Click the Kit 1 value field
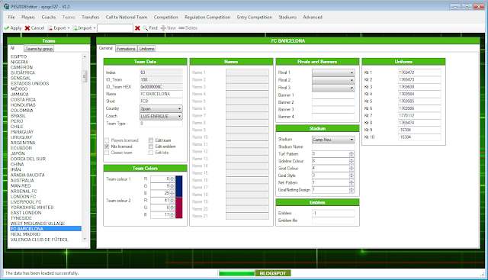This screenshot has height=280, width=488. pos(419,72)
